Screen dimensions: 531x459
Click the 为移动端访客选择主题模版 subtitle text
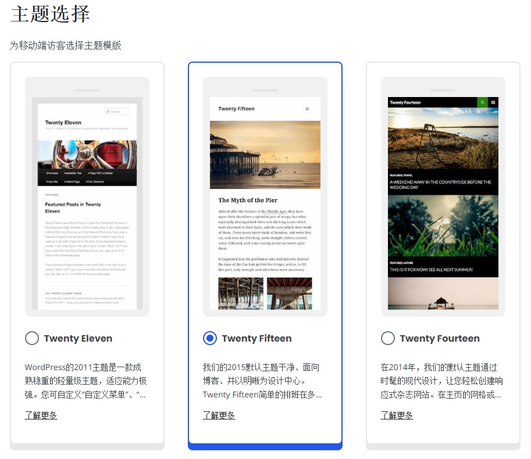(65, 45)
